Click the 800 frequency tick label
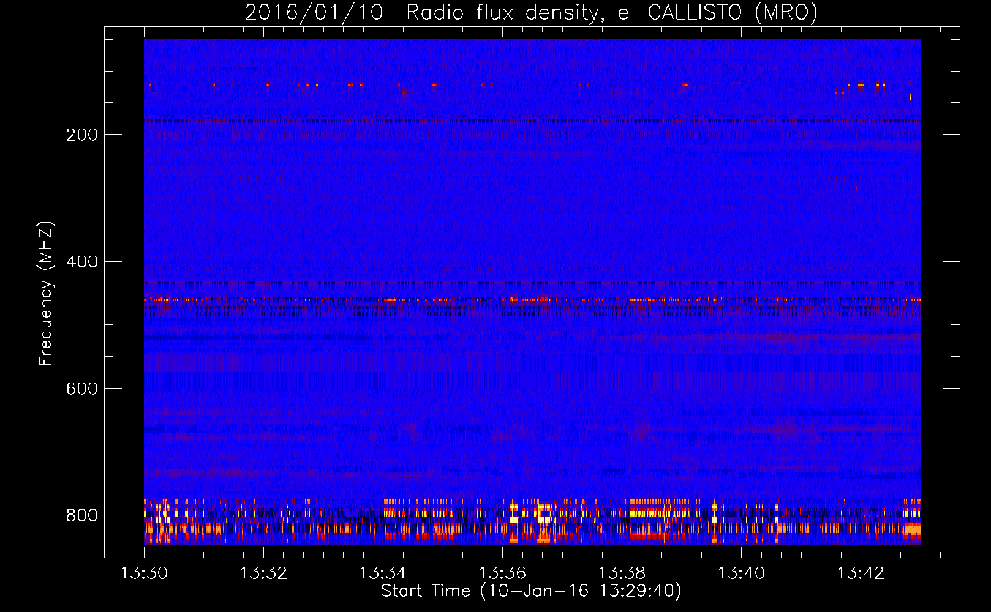The height and width of the screenshot is (612, 991). (82, 515)
